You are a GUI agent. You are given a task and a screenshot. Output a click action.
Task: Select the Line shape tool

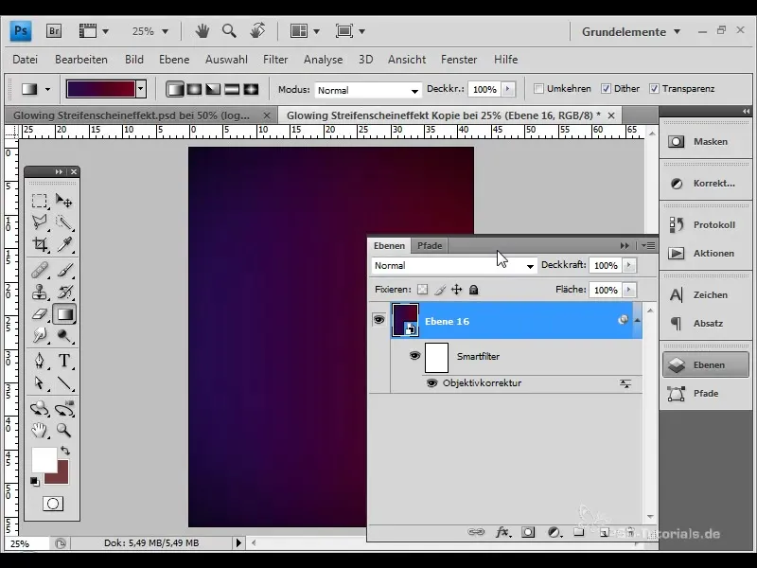(x=63, y=383)
